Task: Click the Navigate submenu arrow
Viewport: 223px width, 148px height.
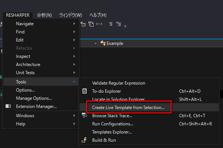Action: coord(74,24)
